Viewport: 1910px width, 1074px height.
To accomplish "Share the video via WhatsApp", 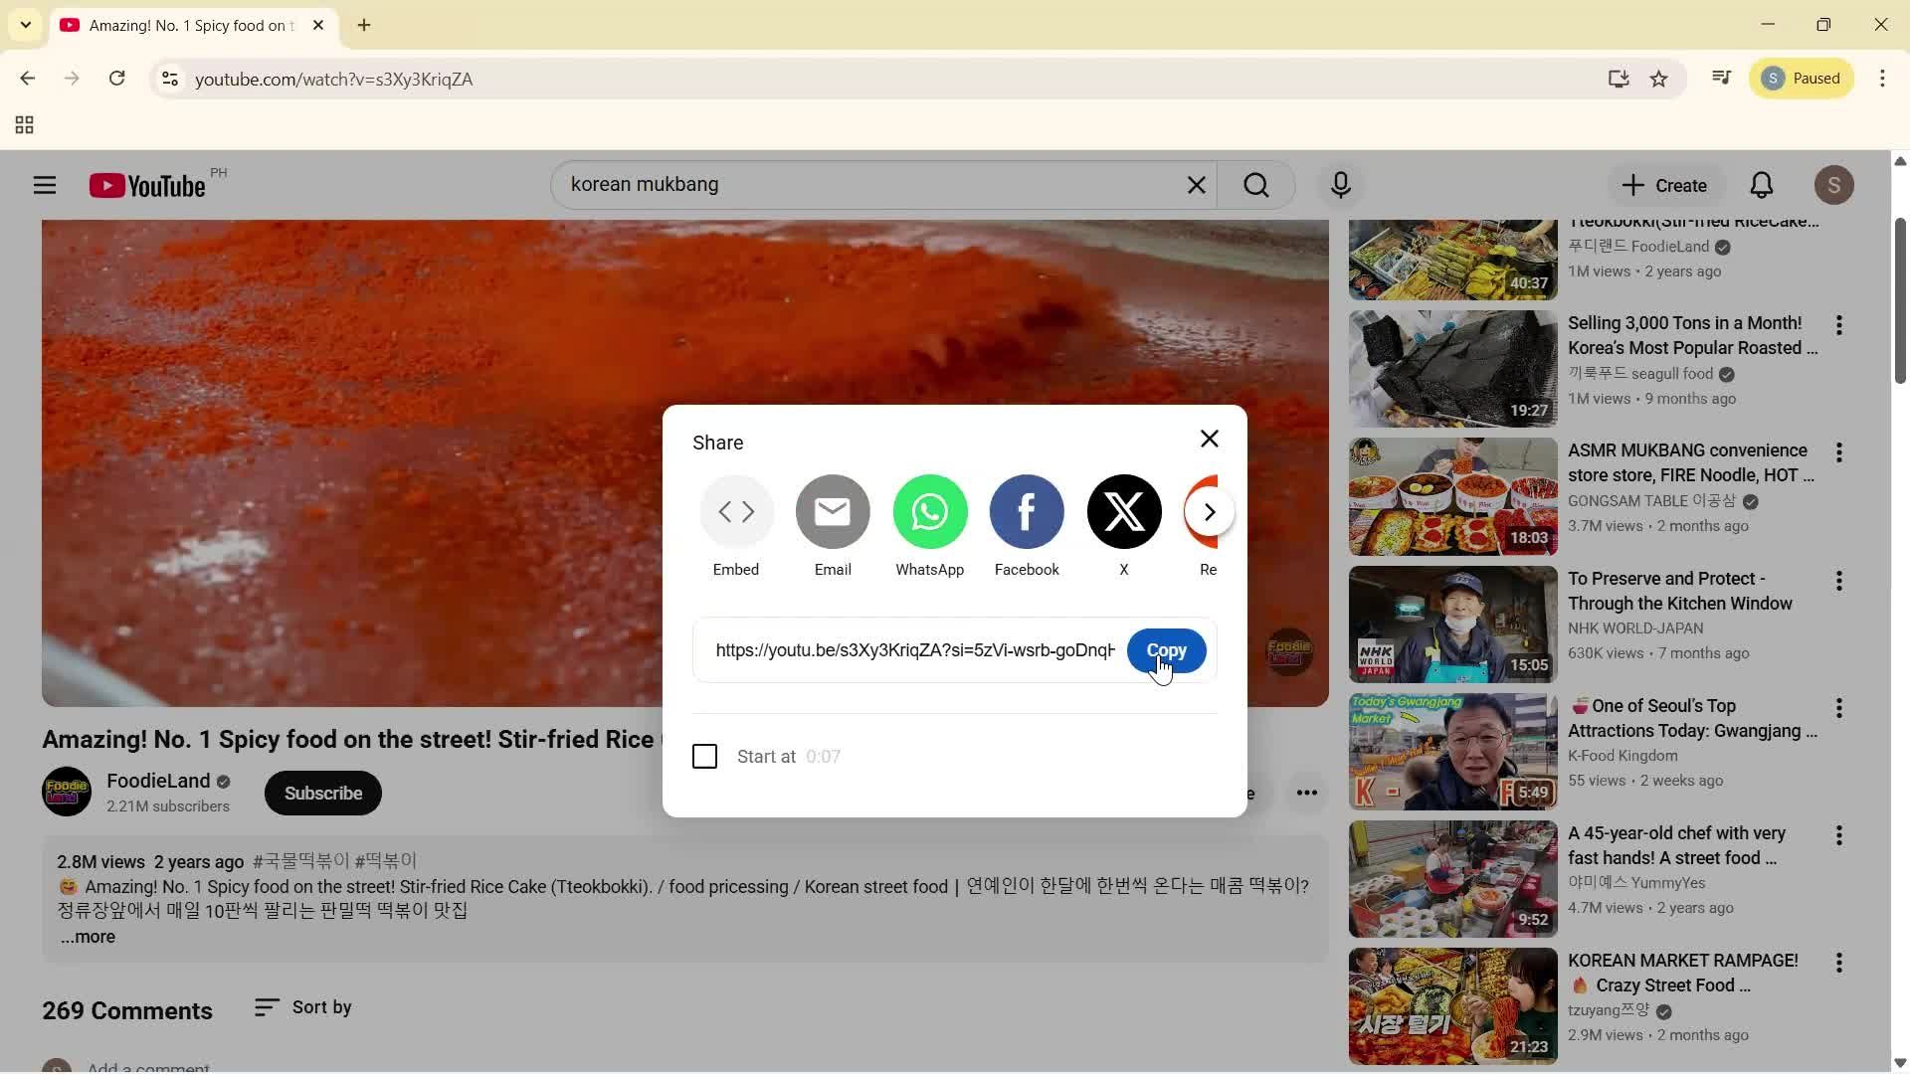I will [929, 511].
